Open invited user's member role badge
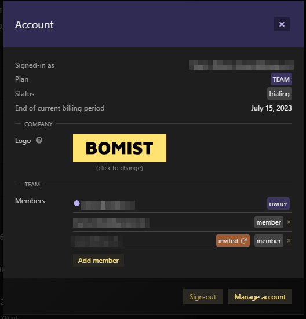The image size is (306, 319). 269,241
